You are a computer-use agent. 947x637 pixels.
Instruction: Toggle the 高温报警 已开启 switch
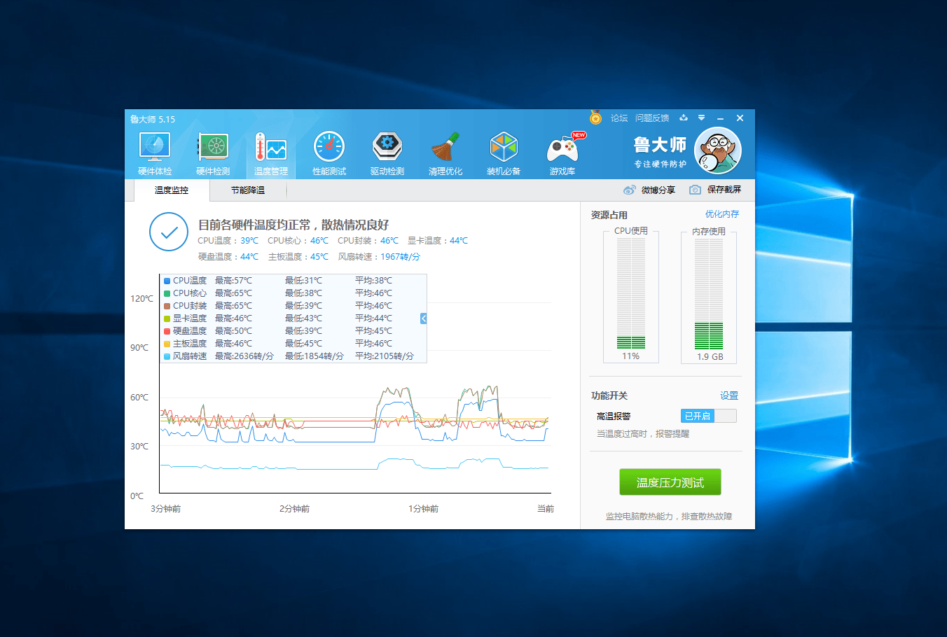point(708,416)
